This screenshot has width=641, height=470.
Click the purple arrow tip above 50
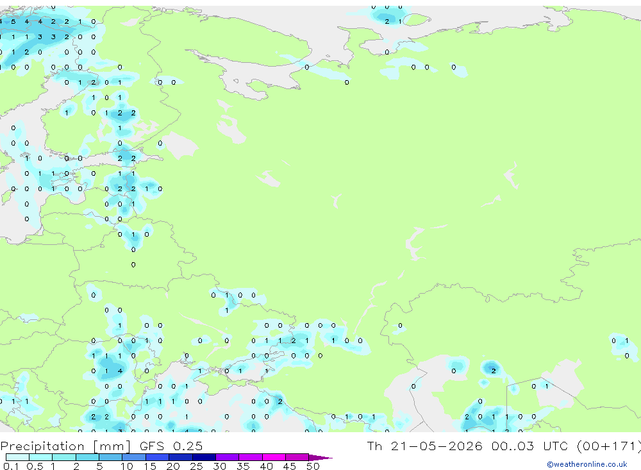point(320,457)
